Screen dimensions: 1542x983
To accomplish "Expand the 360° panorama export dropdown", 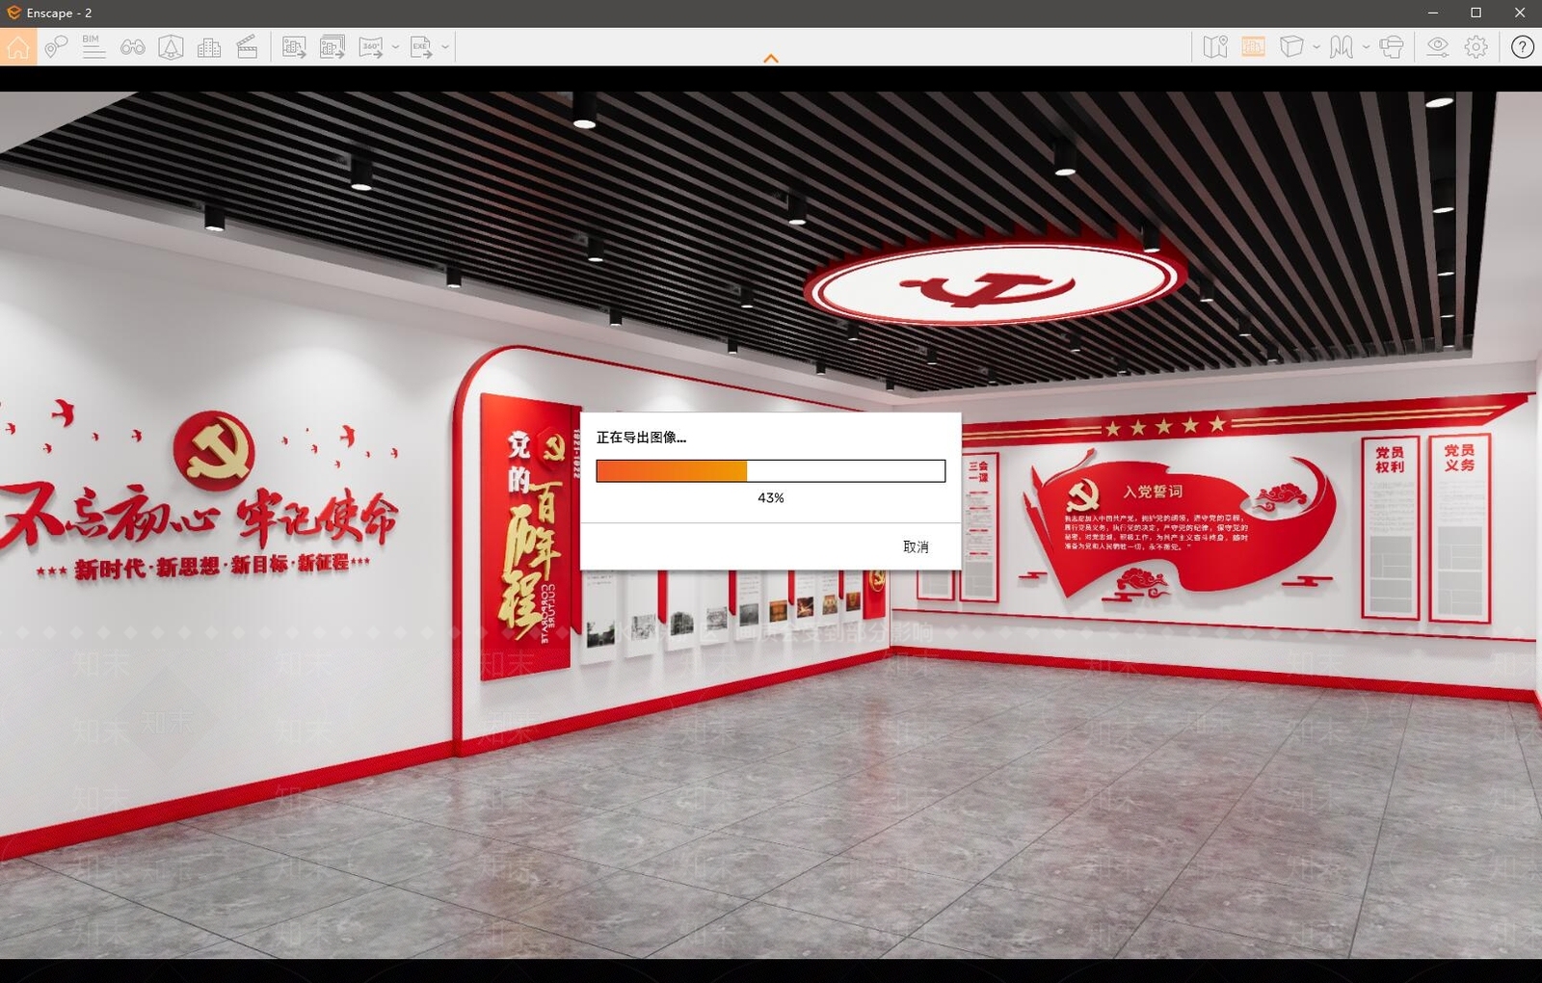I will tap(395, 46).
